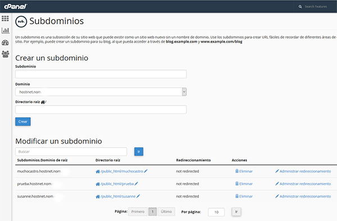Edit susanne directory with pencil icon
Image resolution: width=337 pixels, height=221 pixels.
click(x=138, y=196)
